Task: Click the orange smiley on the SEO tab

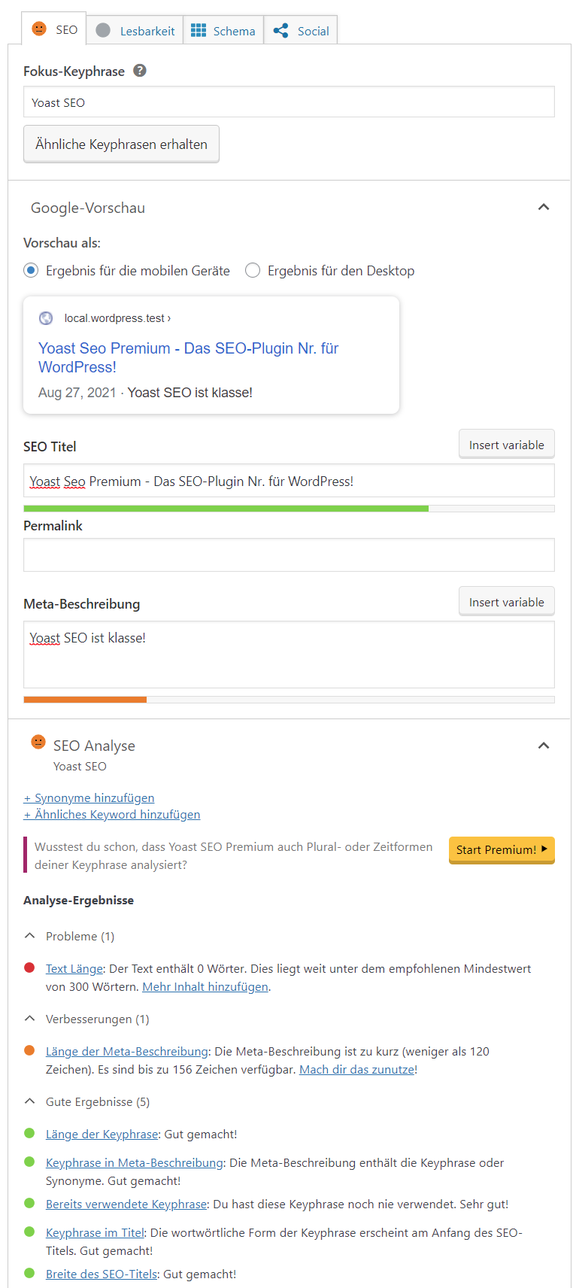Action: click(x=41, y=29)
